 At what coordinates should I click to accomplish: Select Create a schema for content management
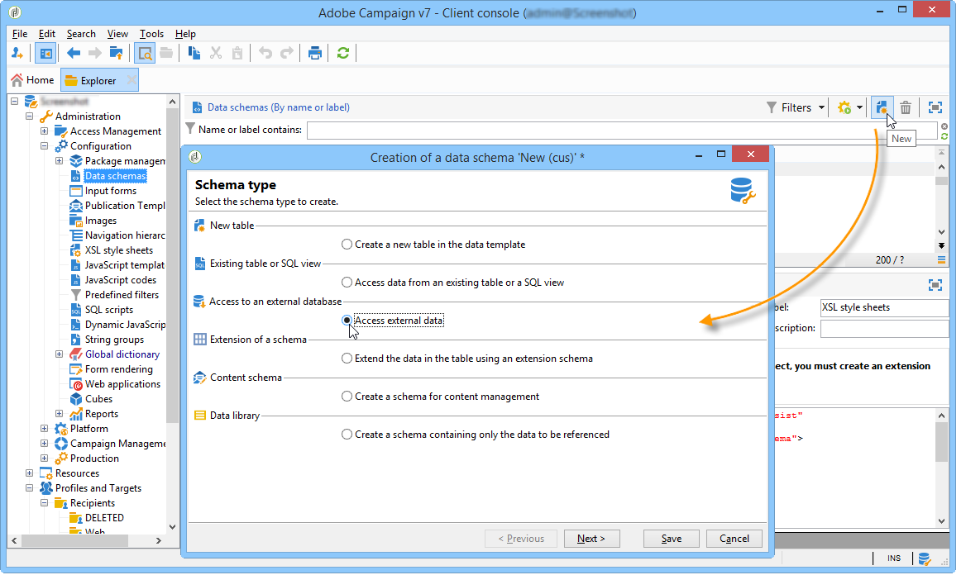[x=347, y=397]
